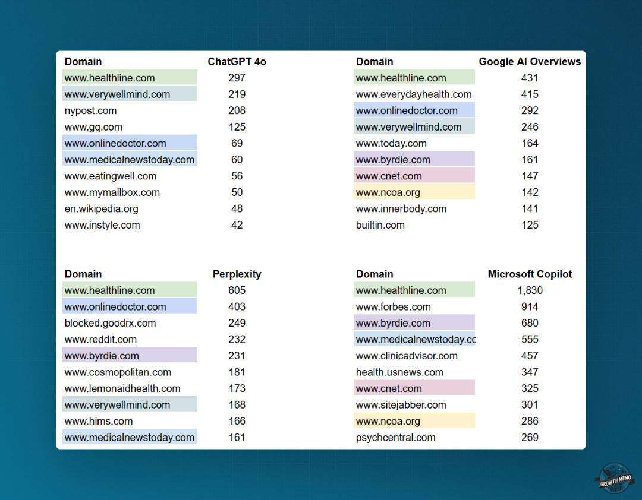Click the psychcentral.com domain
Viewport: 642px width, 500px height.
(x=395, y=438)
